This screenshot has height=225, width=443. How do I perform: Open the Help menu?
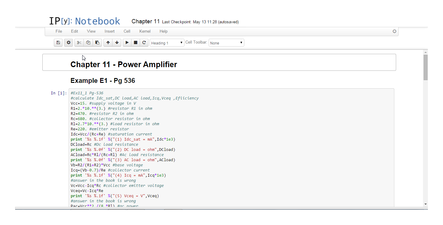coord(164,31)
